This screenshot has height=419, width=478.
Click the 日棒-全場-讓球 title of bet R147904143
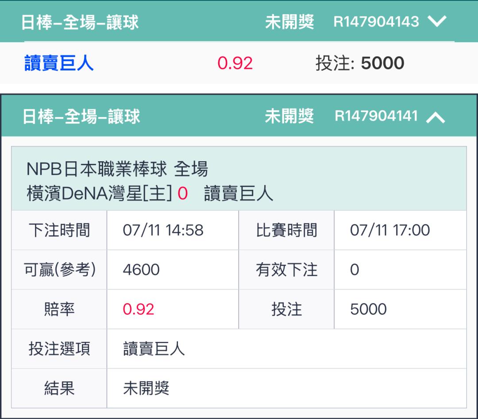pyautogui.click(x=80, y=22)
